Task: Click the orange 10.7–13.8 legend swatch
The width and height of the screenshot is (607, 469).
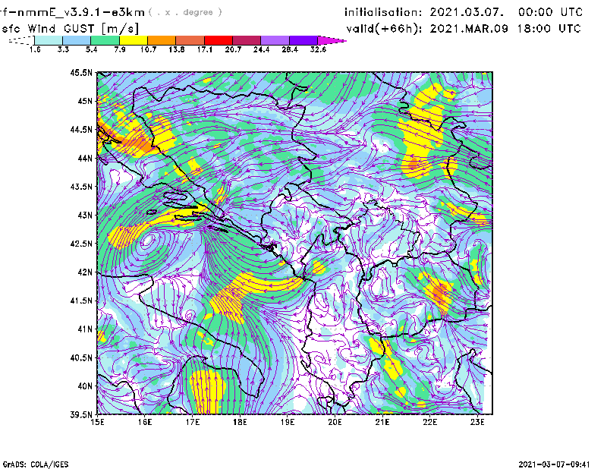Action: [162, 40]
